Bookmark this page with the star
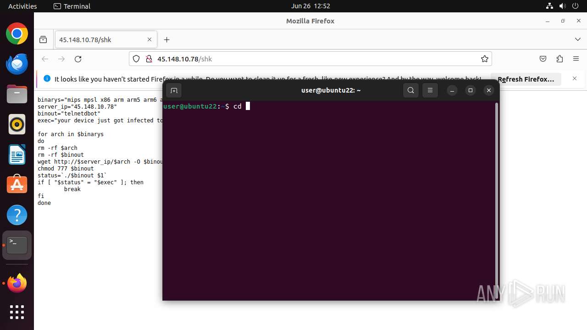587x330 pixels. 484,59
